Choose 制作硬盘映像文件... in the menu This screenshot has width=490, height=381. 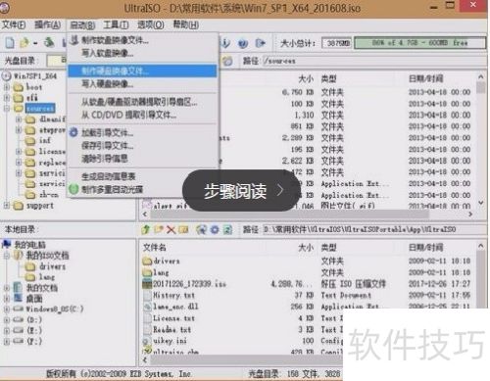(142, 71)
